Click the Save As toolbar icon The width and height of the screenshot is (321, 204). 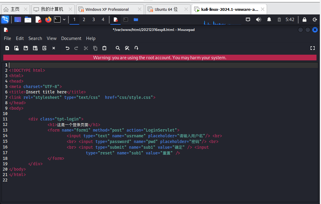pyautogui.click(x=35, y=48)
